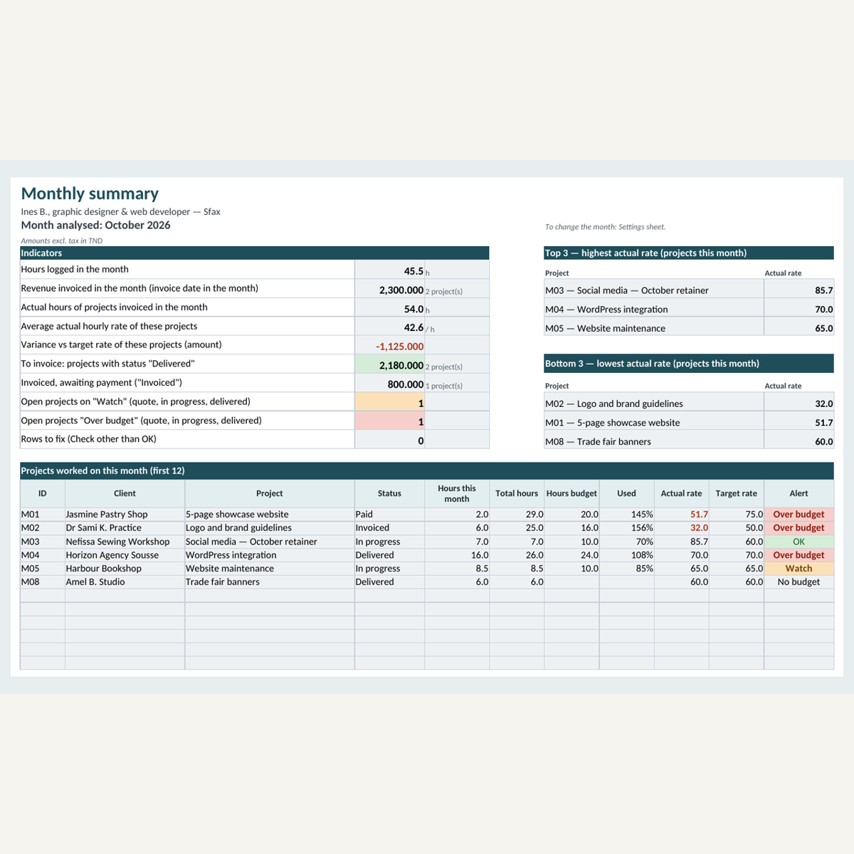Select the "Month analysed: October 2026" line

95,225
